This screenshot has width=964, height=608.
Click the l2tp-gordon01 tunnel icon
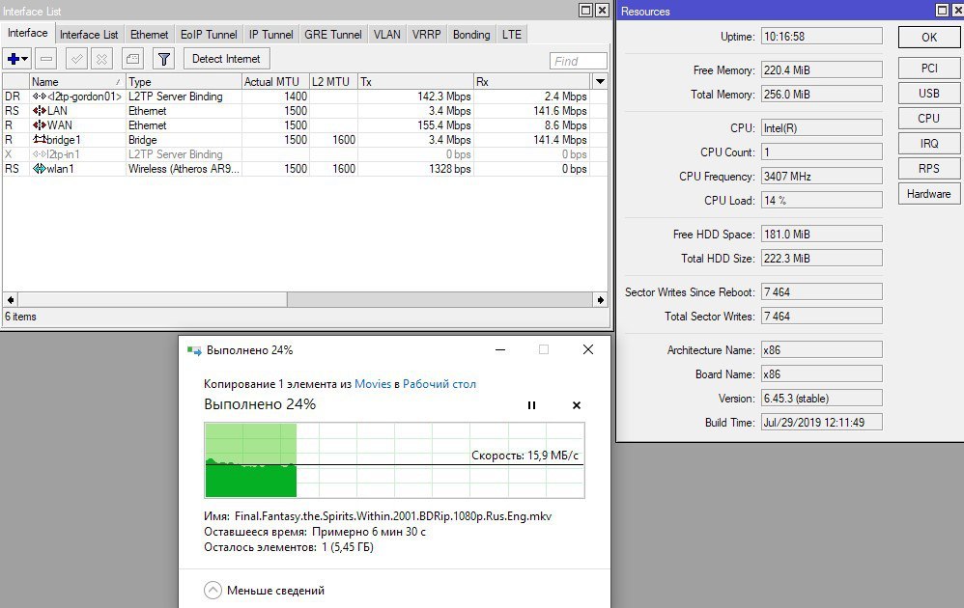pyautogui.click(x=40, y=97)
